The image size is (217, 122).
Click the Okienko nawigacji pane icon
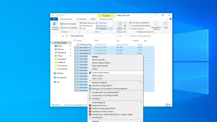55,24
